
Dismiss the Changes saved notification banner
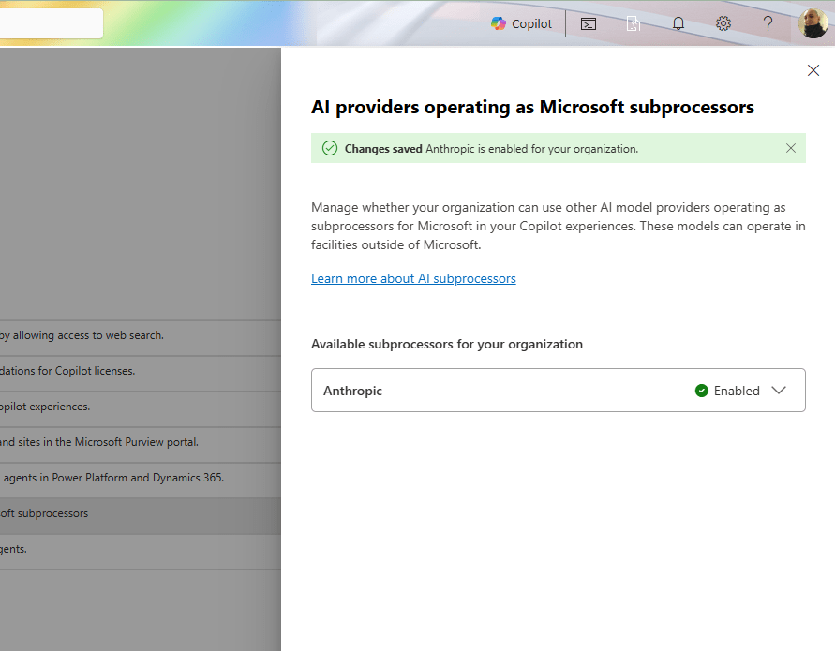791,148
